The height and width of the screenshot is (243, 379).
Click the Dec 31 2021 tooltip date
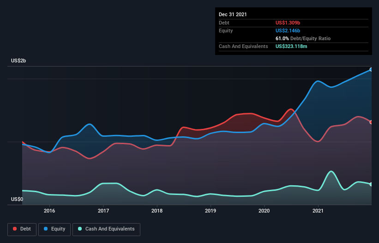tap(233, 14)
